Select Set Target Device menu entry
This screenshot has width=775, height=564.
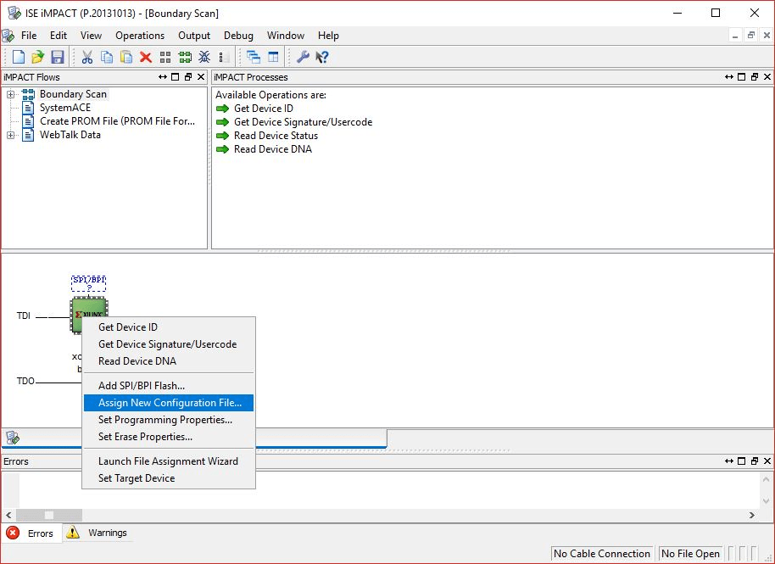pos(137,478)
